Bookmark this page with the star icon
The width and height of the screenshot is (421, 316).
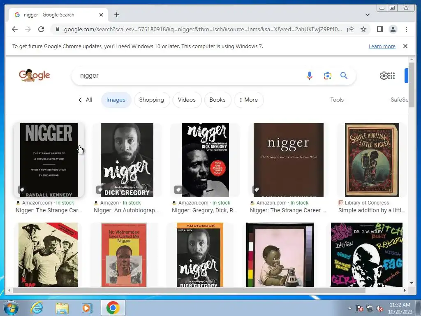[363, 29]
